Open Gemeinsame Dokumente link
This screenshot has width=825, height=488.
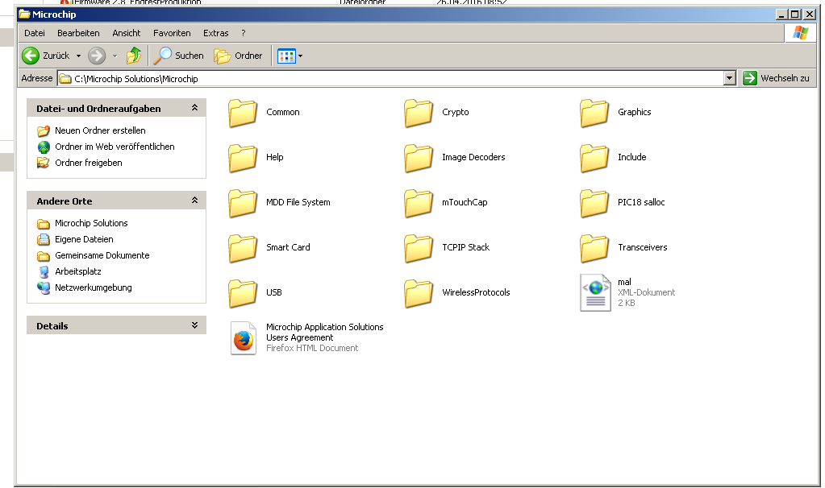[x=102, y=255]
